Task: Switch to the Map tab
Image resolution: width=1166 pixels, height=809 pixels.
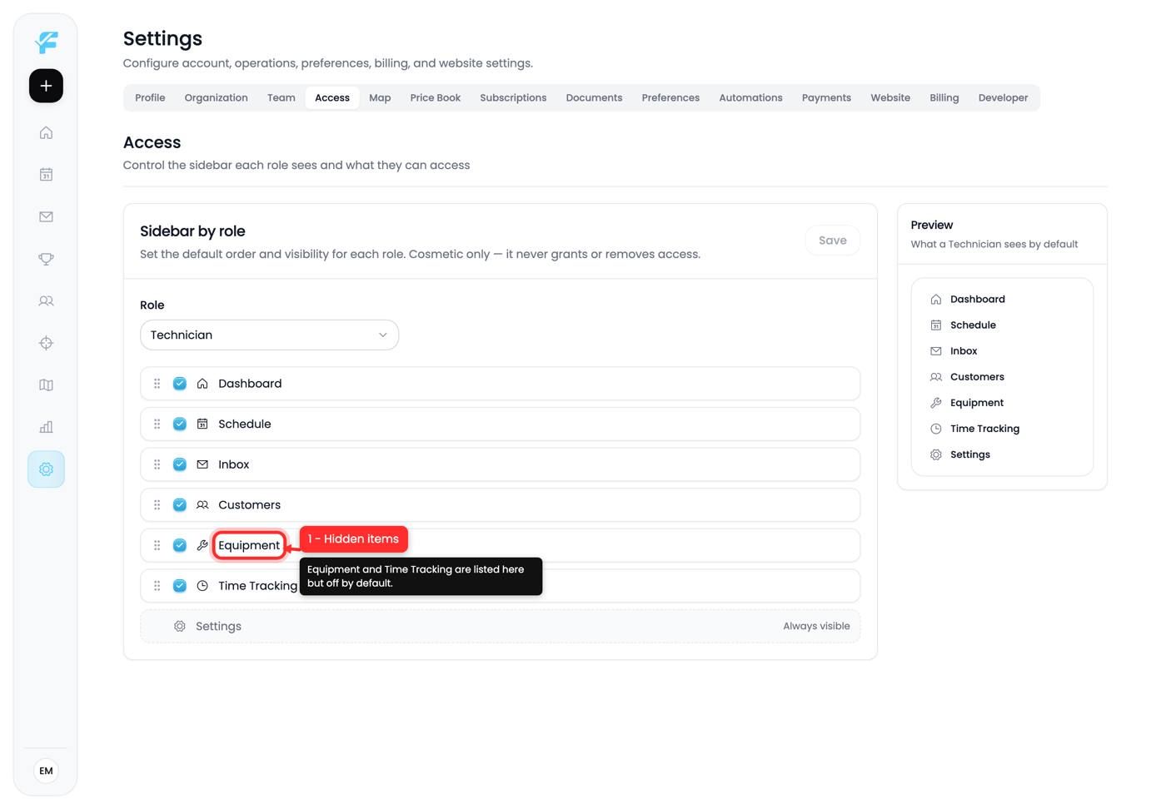Action: pyautogui.click(x=380, y=97)
